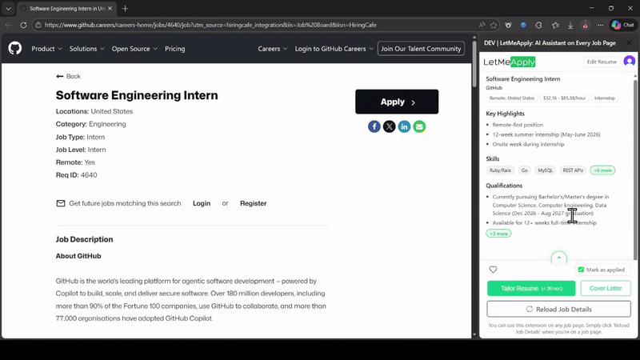Share the job on LinkedIn
The width and height of the screenshot is (640, 360).
(404, 126)
